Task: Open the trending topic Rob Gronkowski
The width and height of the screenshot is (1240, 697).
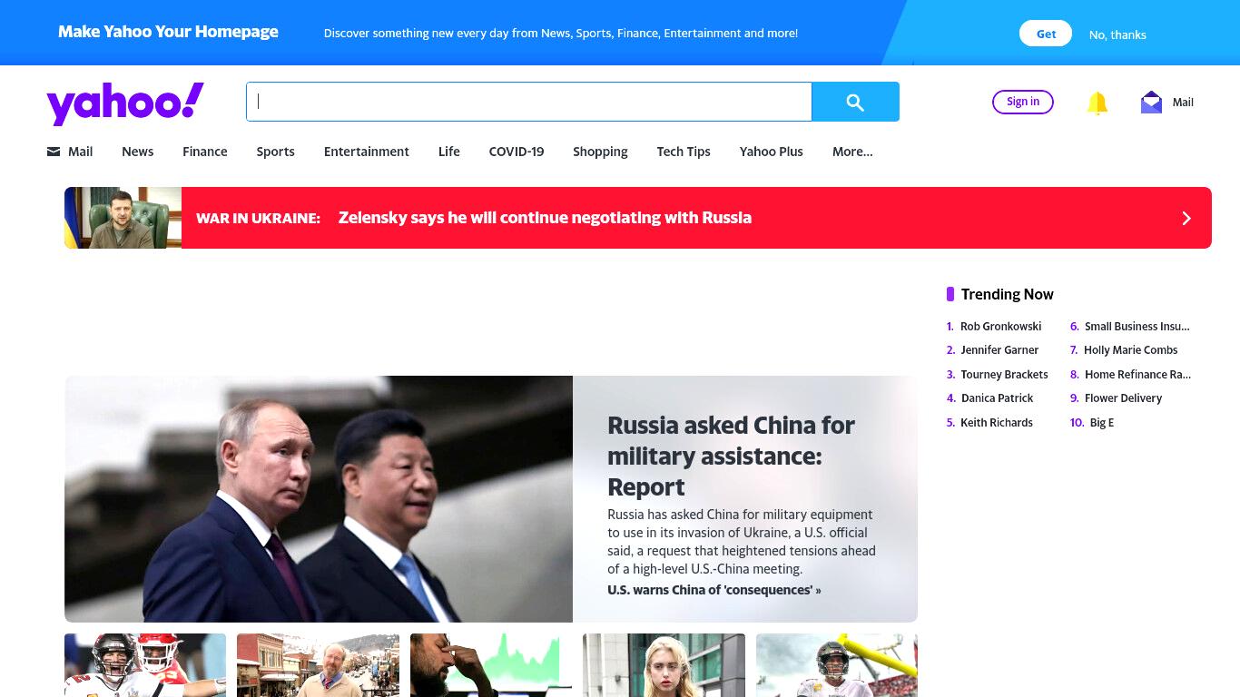Action: (x=1000, y=326)
